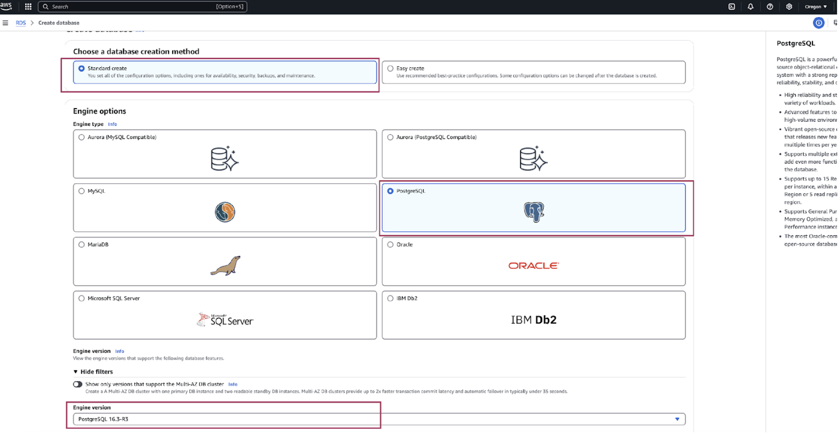Click the Engine options heading

pos(100,111)
